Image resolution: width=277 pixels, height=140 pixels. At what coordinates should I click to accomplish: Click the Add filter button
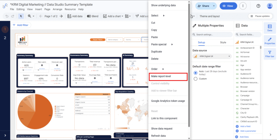tap(21, 25)
